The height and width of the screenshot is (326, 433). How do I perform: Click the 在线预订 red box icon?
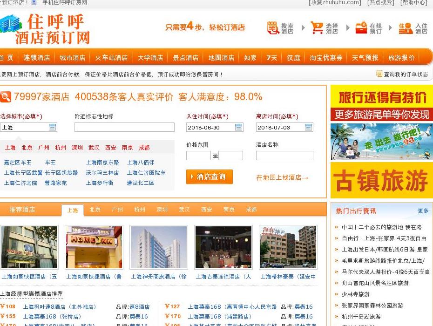click(361, 27)
